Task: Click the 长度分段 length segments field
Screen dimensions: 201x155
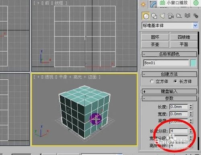Action: [178, 131]
